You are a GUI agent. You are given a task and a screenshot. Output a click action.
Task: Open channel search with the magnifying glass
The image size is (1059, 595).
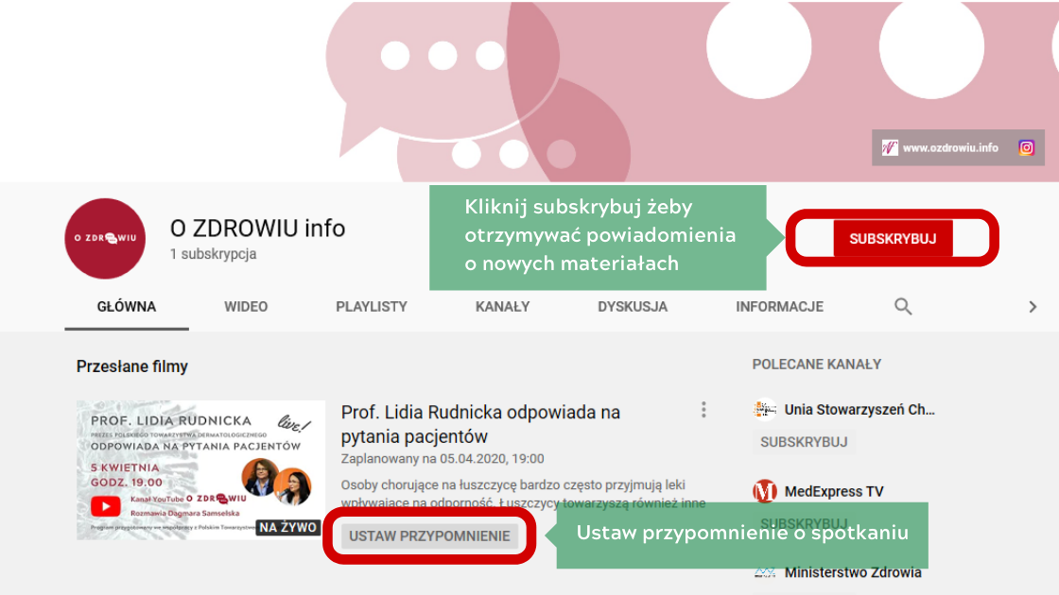903,306
